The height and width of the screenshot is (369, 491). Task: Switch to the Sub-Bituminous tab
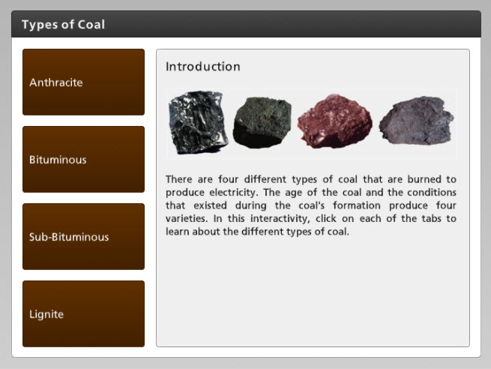[x=83, y=237]
